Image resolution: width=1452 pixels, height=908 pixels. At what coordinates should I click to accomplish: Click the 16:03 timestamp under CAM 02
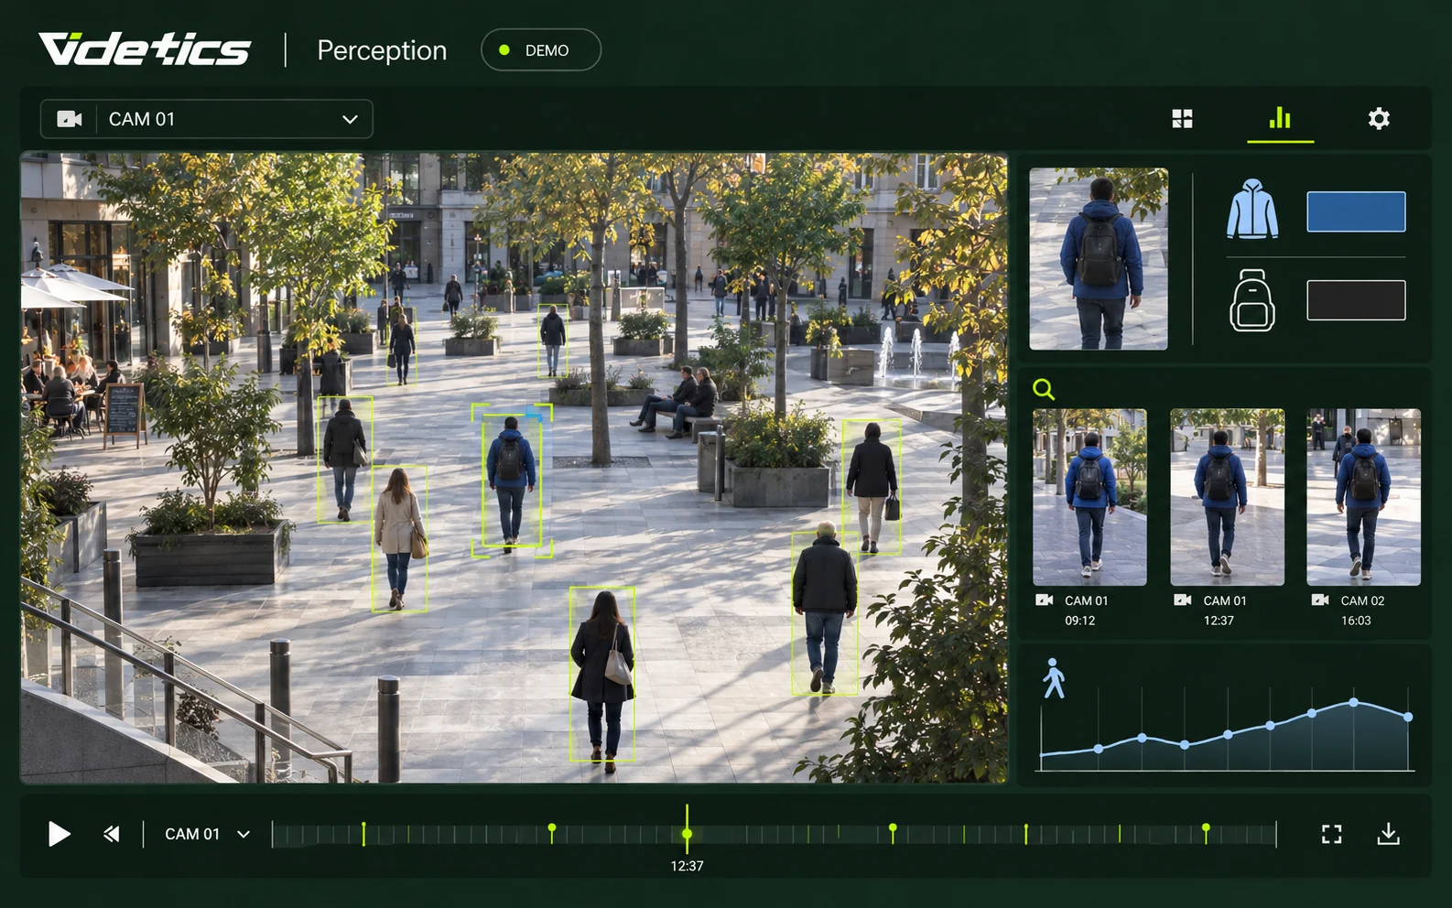[1356, 621]
